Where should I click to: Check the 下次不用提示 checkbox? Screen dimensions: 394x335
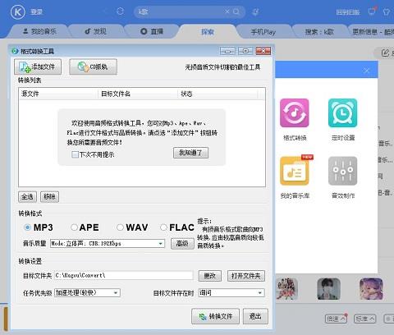[75, 154]
